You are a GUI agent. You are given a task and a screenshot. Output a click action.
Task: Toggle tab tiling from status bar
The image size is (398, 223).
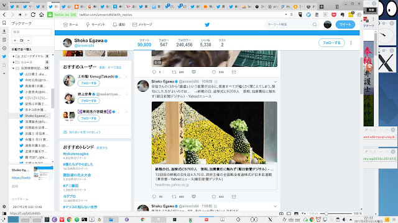pos(289,214)
